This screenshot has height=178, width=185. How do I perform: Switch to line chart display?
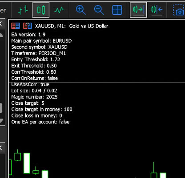[x=59, y=10]
